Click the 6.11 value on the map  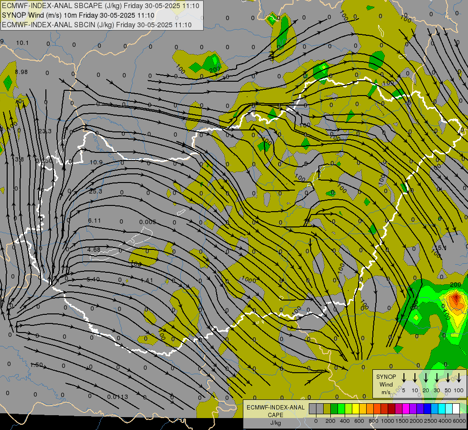point(94,221)
